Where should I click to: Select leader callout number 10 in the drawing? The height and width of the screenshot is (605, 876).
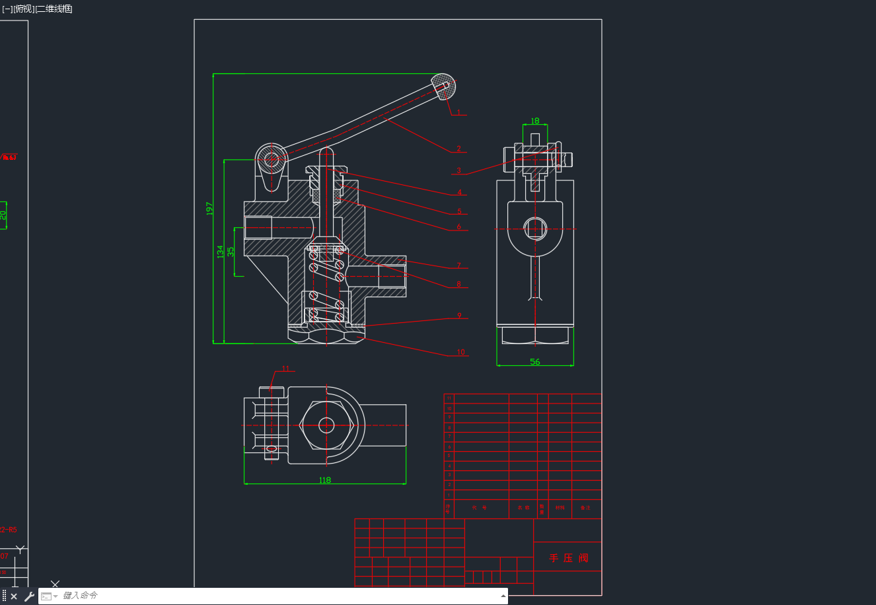pyautogui.click(x=460, y=352)
